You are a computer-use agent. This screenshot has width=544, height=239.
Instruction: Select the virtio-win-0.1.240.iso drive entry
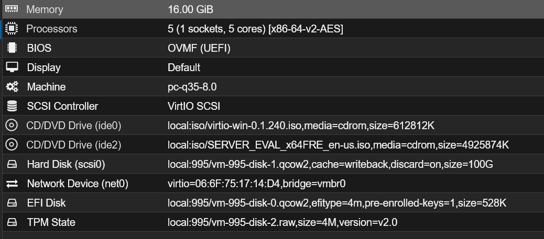(301, 126)
